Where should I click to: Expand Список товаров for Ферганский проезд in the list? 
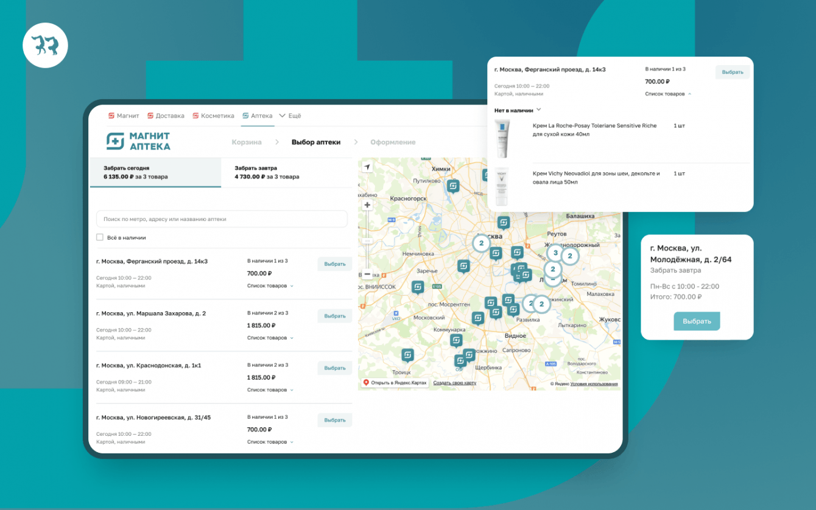[x=270, y=285]
